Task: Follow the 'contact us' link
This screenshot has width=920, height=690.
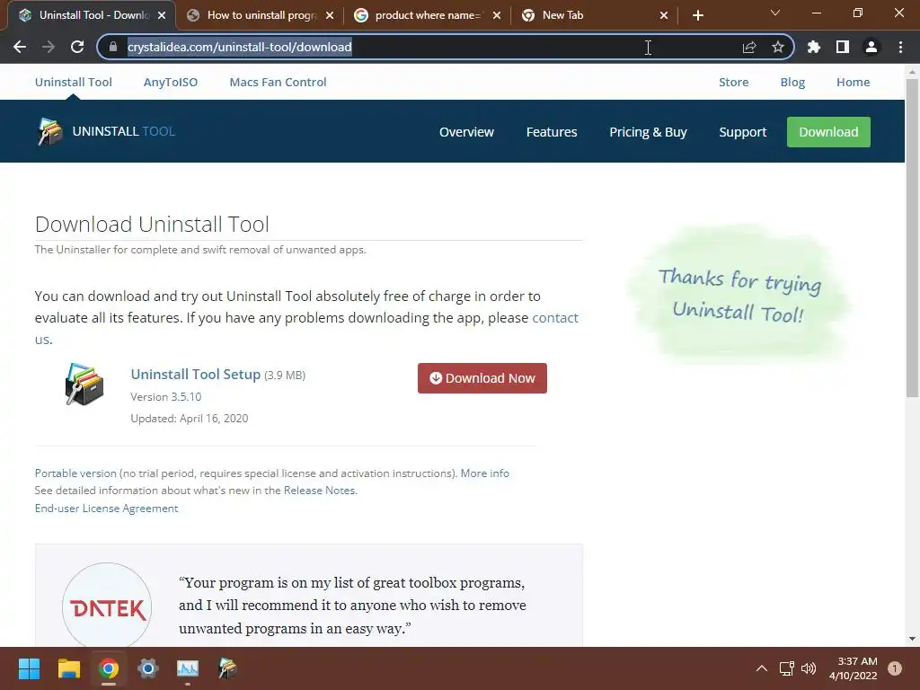Action: tap(555, 317)
